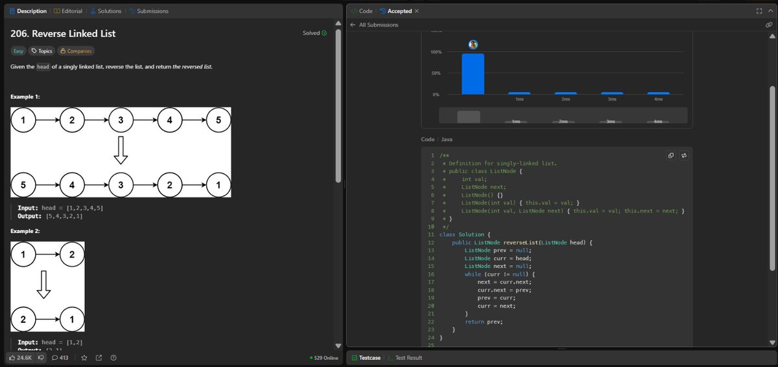Click the back arrow beside All Submissions
The height and width of the screenshot is (367, 778).
(353, 25)
